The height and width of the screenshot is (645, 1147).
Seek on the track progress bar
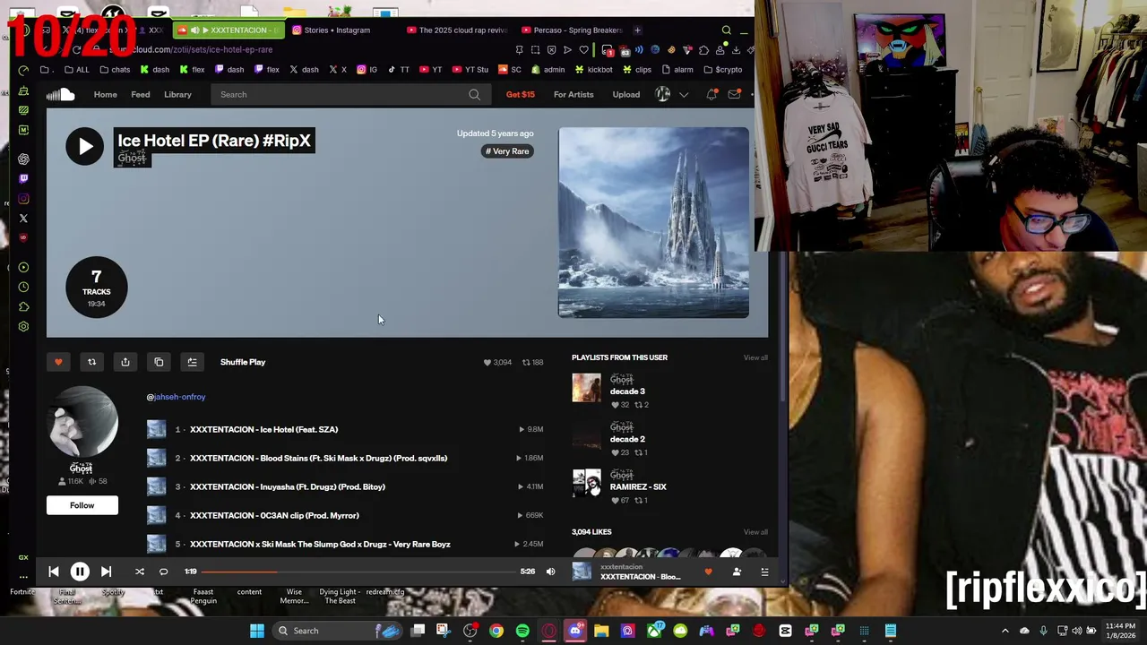click(x=358, y=572)
